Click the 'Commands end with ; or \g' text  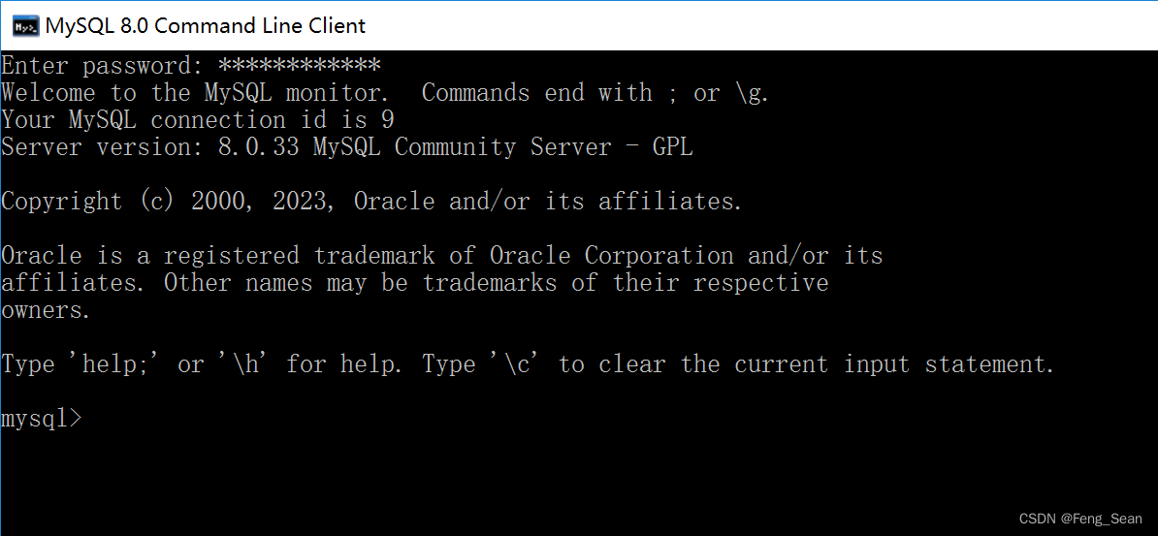click(595, 93)
